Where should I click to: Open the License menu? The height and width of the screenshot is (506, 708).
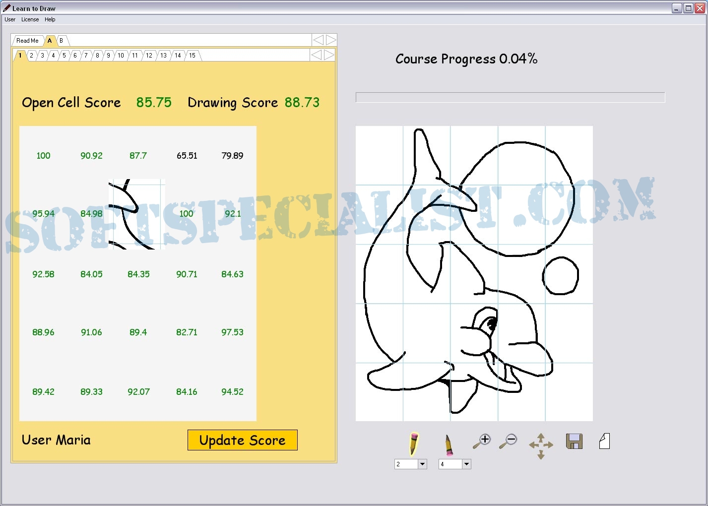30,19
